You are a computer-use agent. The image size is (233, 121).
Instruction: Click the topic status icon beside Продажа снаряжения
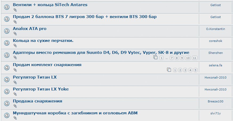(x=7, y=103)
